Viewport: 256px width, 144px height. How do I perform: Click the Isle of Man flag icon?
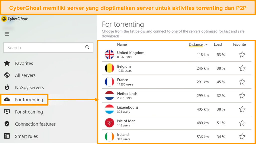109,123
